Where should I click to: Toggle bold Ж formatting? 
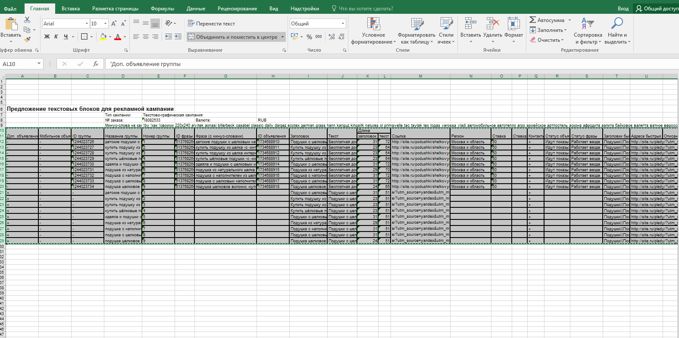tap(47, 37)
